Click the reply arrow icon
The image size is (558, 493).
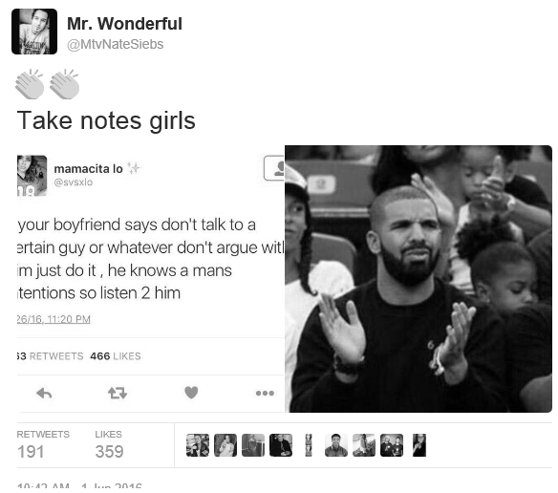pyautogui.click(x=44, y=393)
